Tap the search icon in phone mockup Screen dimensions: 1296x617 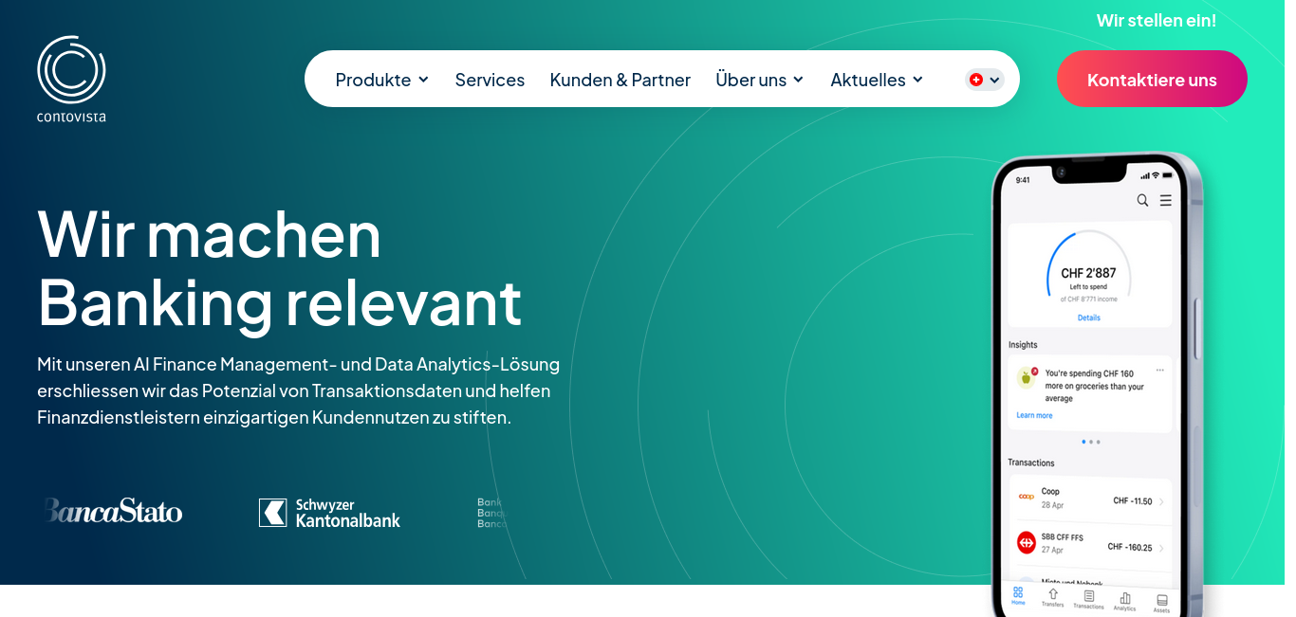point(1142,200)
